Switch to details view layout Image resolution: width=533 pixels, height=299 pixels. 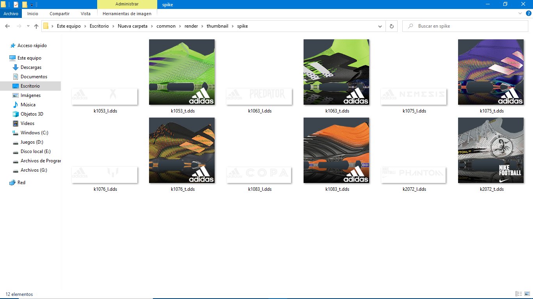pos(519,294)
